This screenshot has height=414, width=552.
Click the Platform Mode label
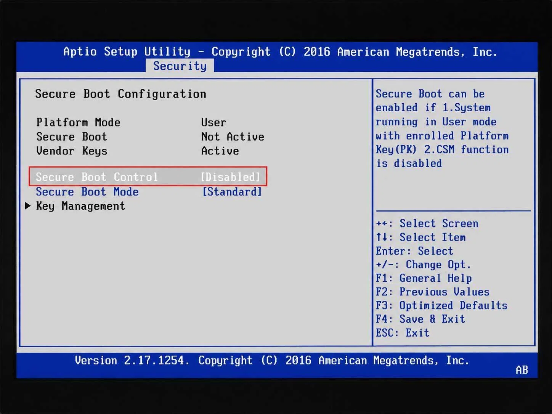[78, 122]
